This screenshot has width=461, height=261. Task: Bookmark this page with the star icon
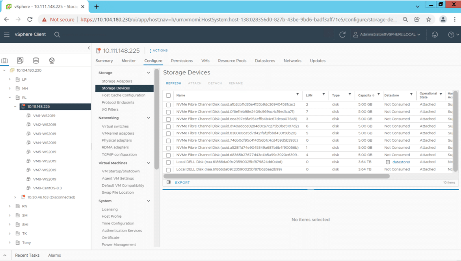tap(429, 19)
